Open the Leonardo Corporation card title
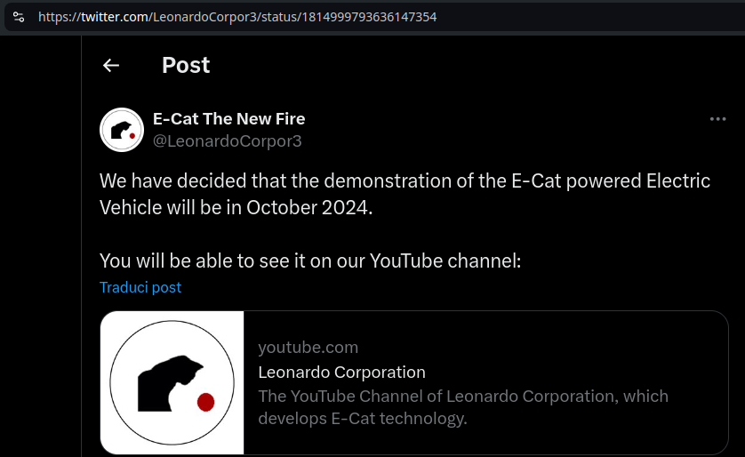 pos(341,372)
